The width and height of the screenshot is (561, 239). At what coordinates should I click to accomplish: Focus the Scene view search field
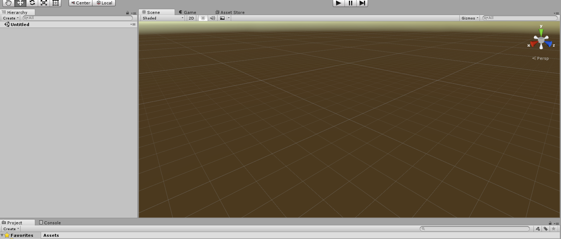click(x=520, y=18)
